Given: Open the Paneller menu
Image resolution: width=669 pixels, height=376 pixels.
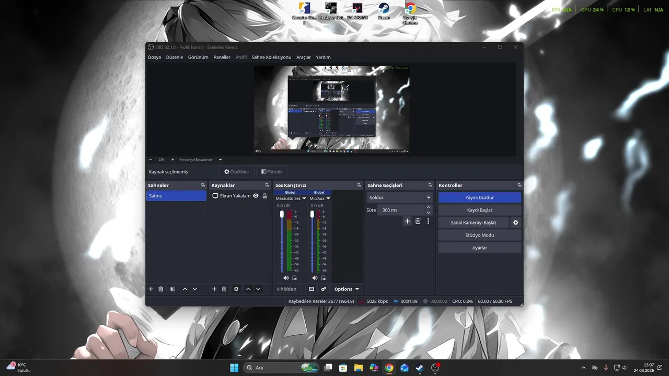Looking at the screenshot, I should [x=222, y=57].
